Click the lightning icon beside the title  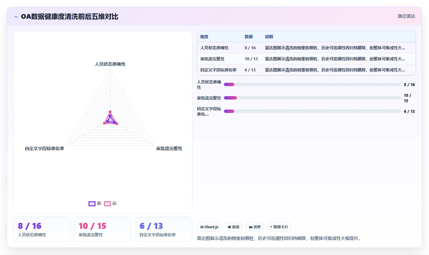(16, 17)
